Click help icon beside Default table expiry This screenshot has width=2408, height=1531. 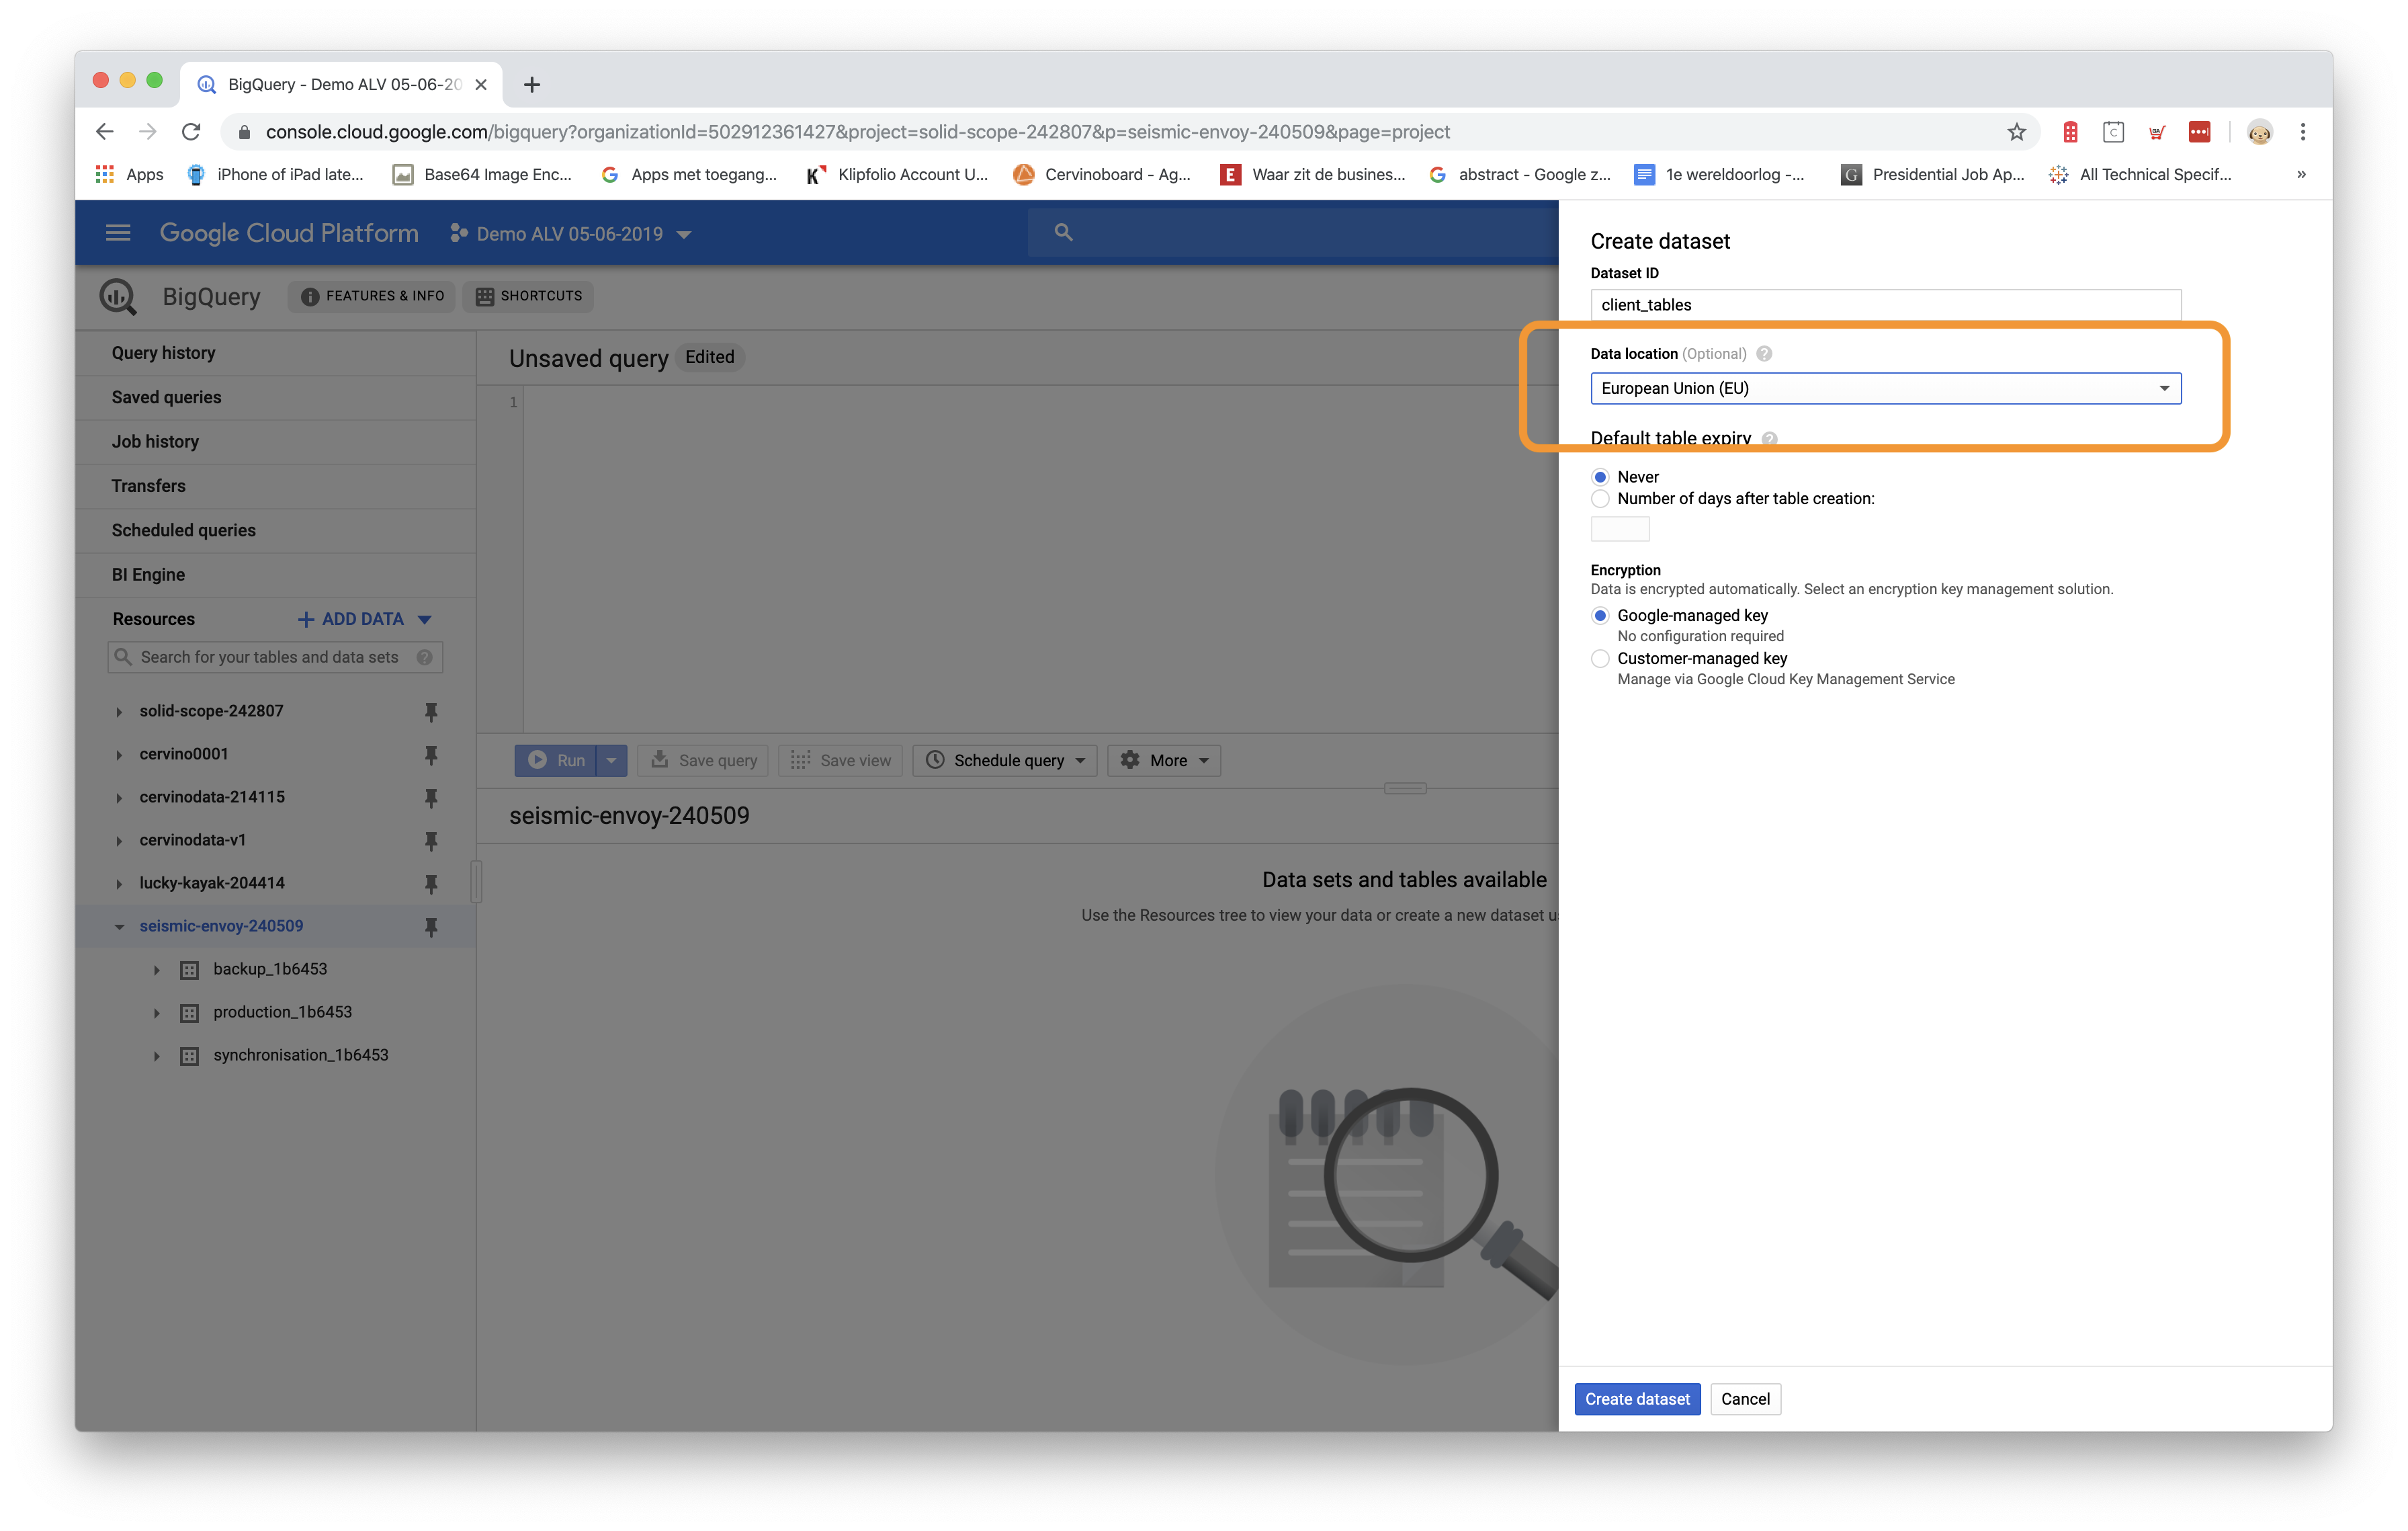(x=1769, y=439)
